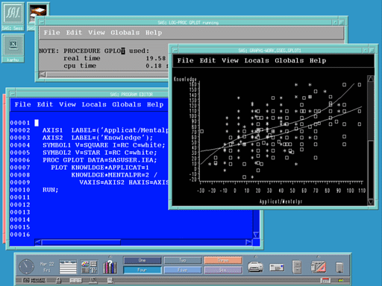Open the window menu of the GRAPH1 window
The width and height of the screenshot is (382, 286).
click(175, 50)
